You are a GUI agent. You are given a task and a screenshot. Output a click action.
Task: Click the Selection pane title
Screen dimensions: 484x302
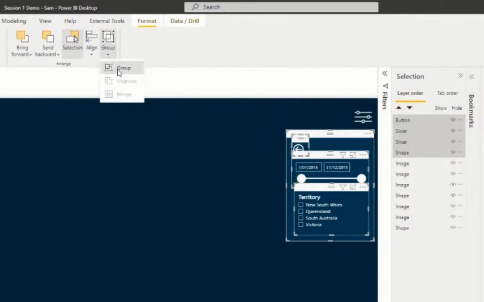click(x=410, y=76)
